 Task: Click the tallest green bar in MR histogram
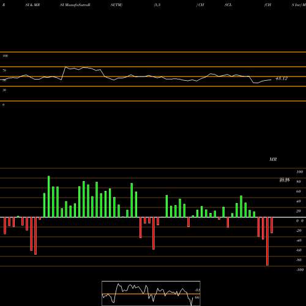point(49,196)
